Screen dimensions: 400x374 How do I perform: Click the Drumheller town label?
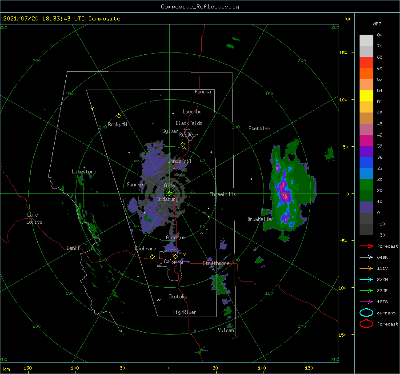click(260, 219)
